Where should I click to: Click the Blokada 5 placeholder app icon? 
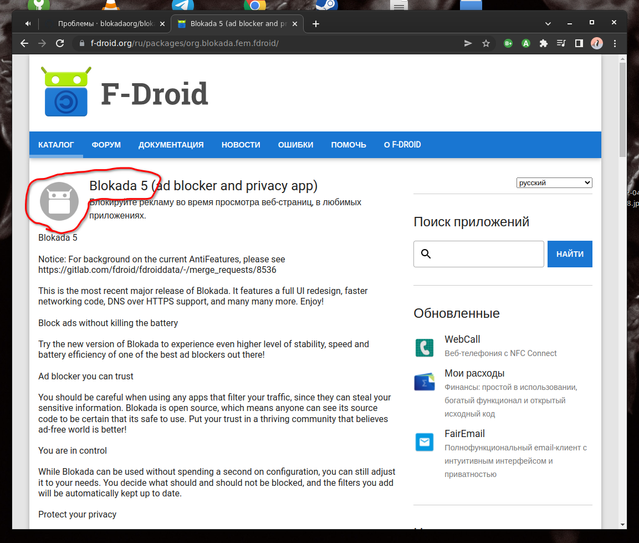(x=59, y=201)
